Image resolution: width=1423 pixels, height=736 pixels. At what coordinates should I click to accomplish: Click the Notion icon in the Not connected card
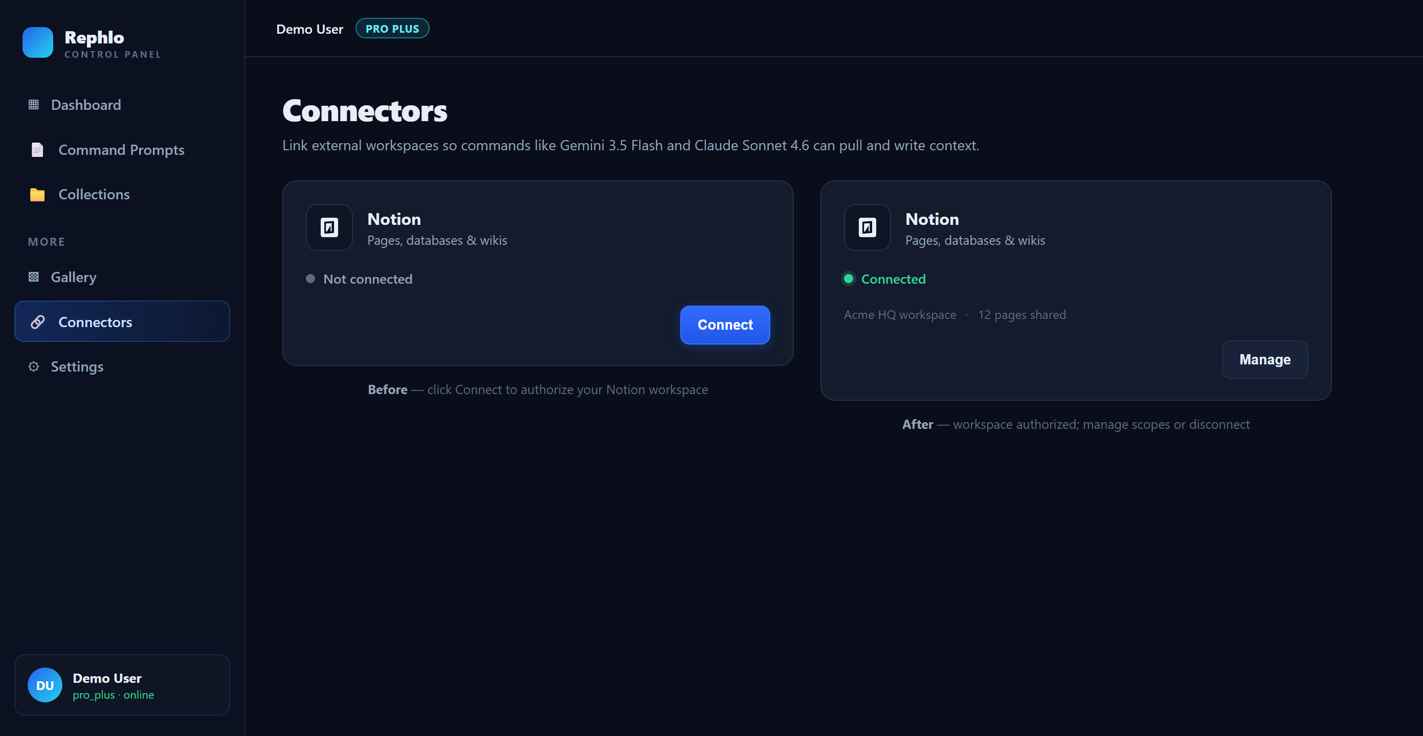click(329, 227)
